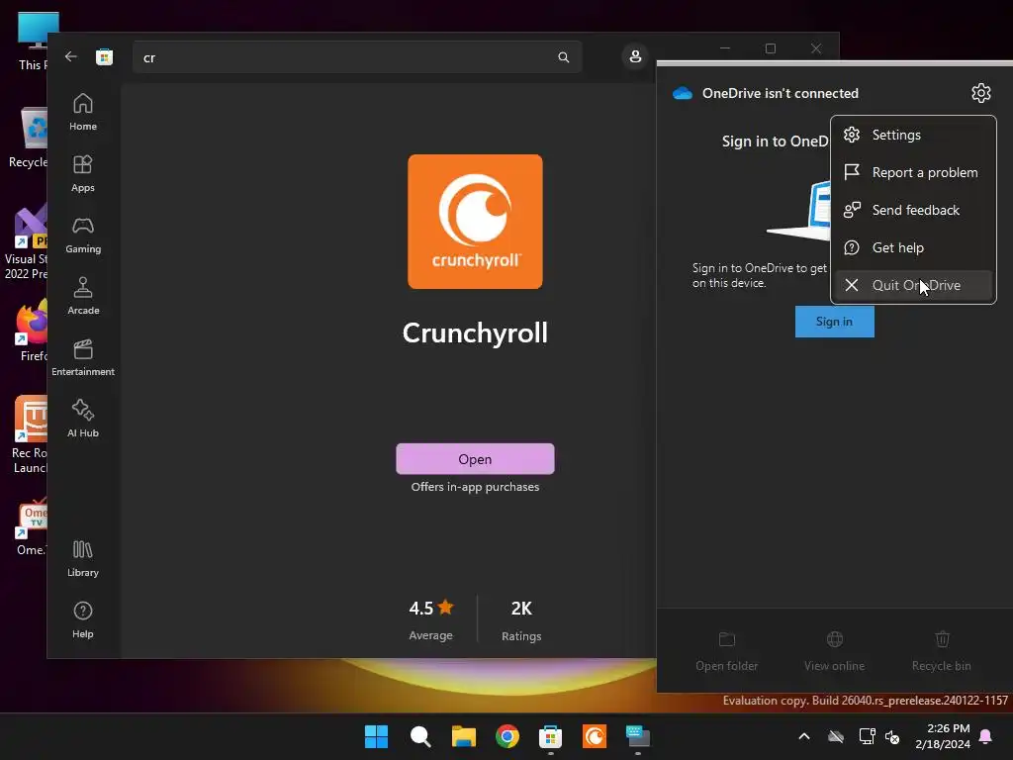Open Entertainment section in Store sidebar
This screenshot has height=760, width=1013.
(83, 358)
